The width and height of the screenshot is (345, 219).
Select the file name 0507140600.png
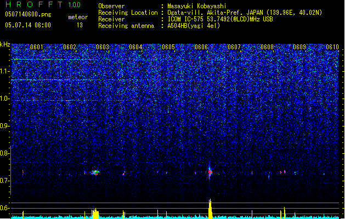(x=28, y=14)
